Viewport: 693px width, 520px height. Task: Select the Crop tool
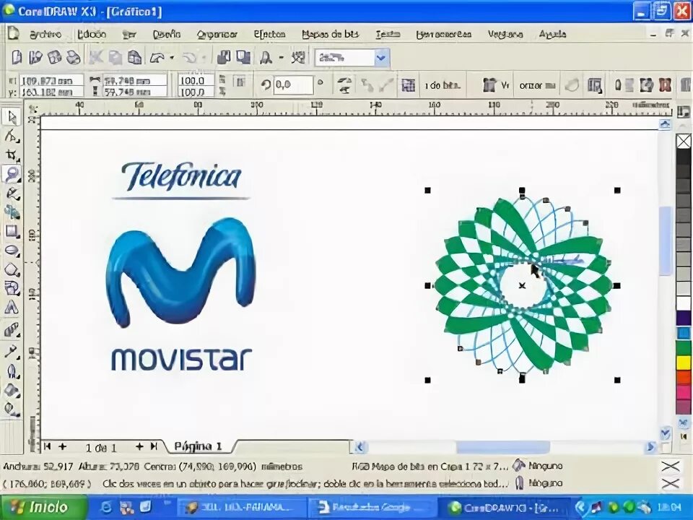pyautogui.click(x=12, y=155)
